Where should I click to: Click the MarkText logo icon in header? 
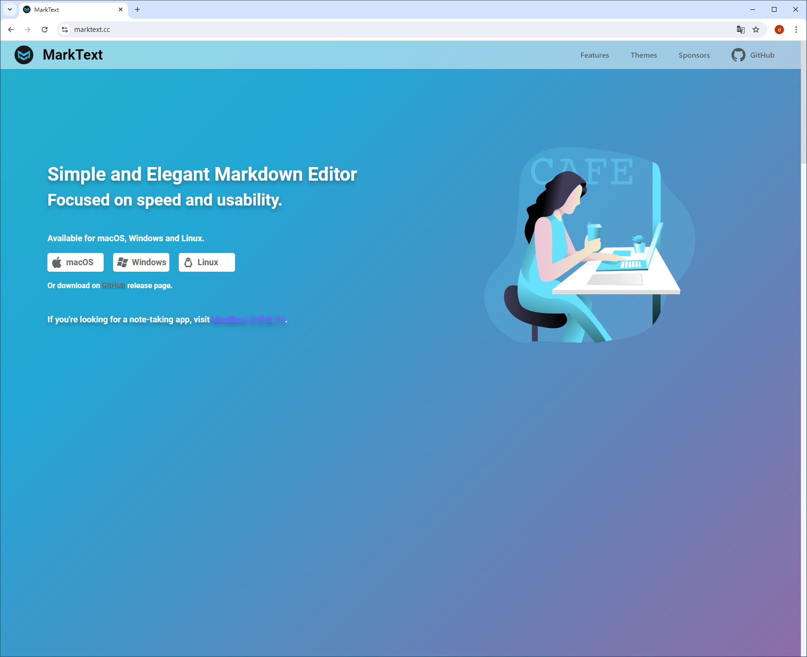pyautogui.click(x=24, y=55)
